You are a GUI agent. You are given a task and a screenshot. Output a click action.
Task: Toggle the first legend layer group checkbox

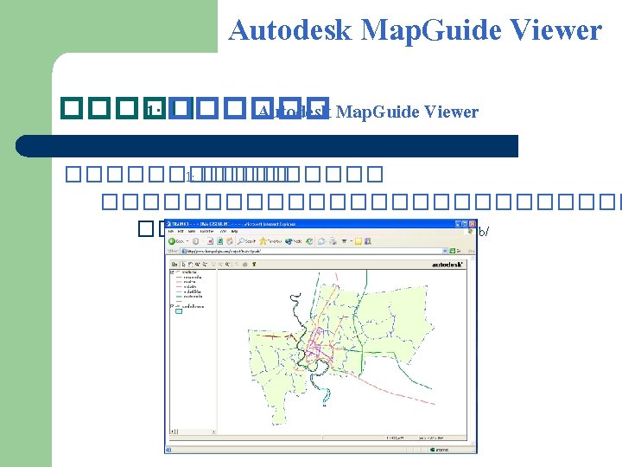coord(172,272)
